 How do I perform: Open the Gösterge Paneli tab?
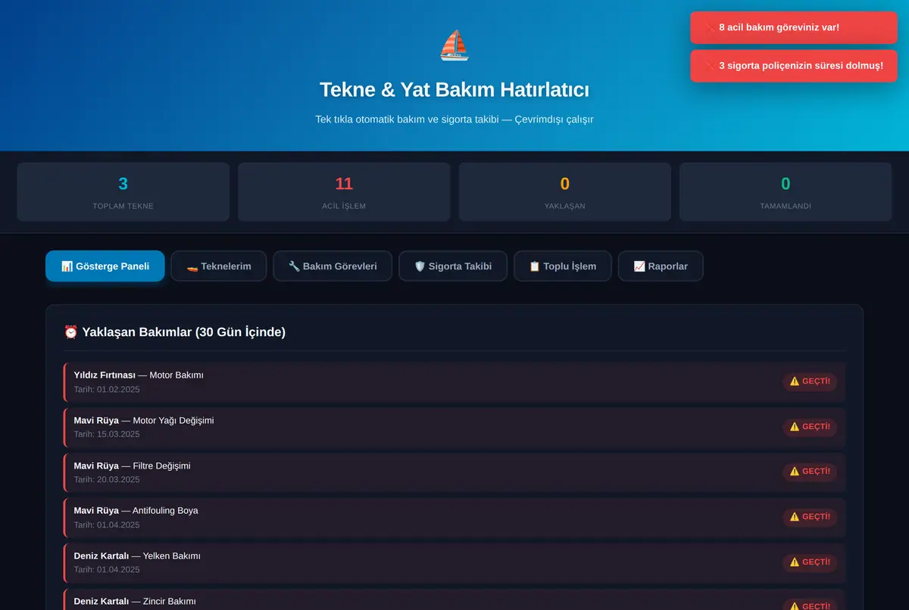[105, 266]
